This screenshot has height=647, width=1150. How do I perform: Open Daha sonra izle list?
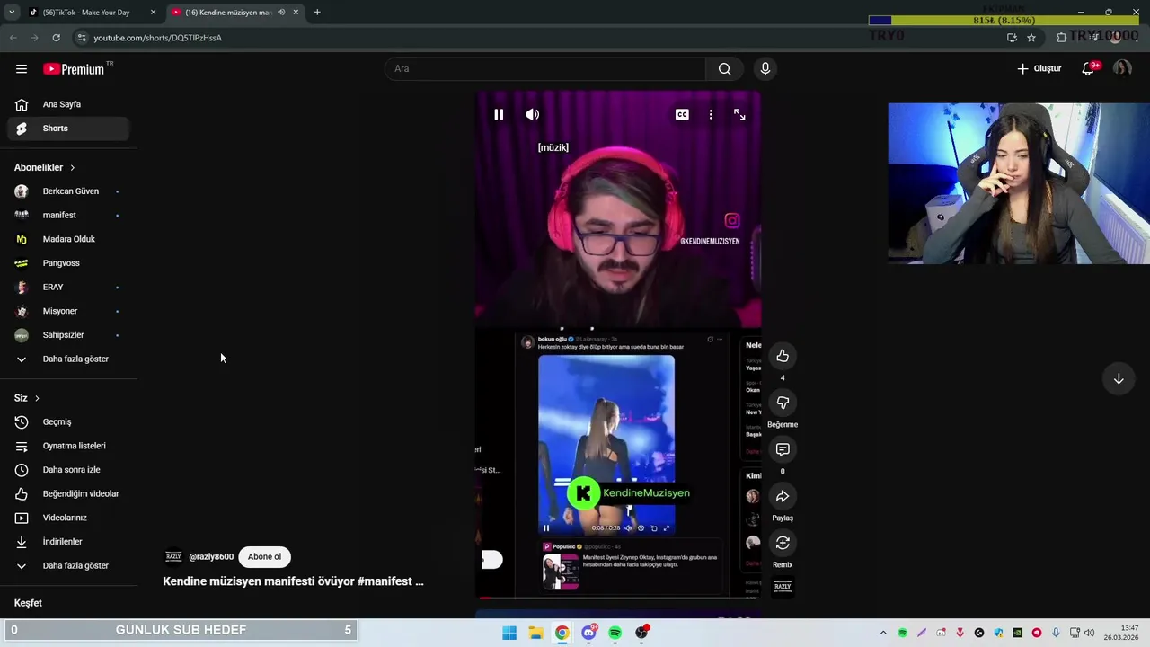pyautogui.click(x=68, y=470)
